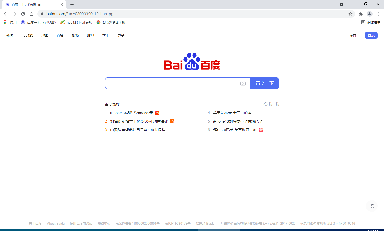The image size is (384, 231).
Task: Open the 应用 apps grid bookmark
Action: pyautogui.click(x=10, y=22)
